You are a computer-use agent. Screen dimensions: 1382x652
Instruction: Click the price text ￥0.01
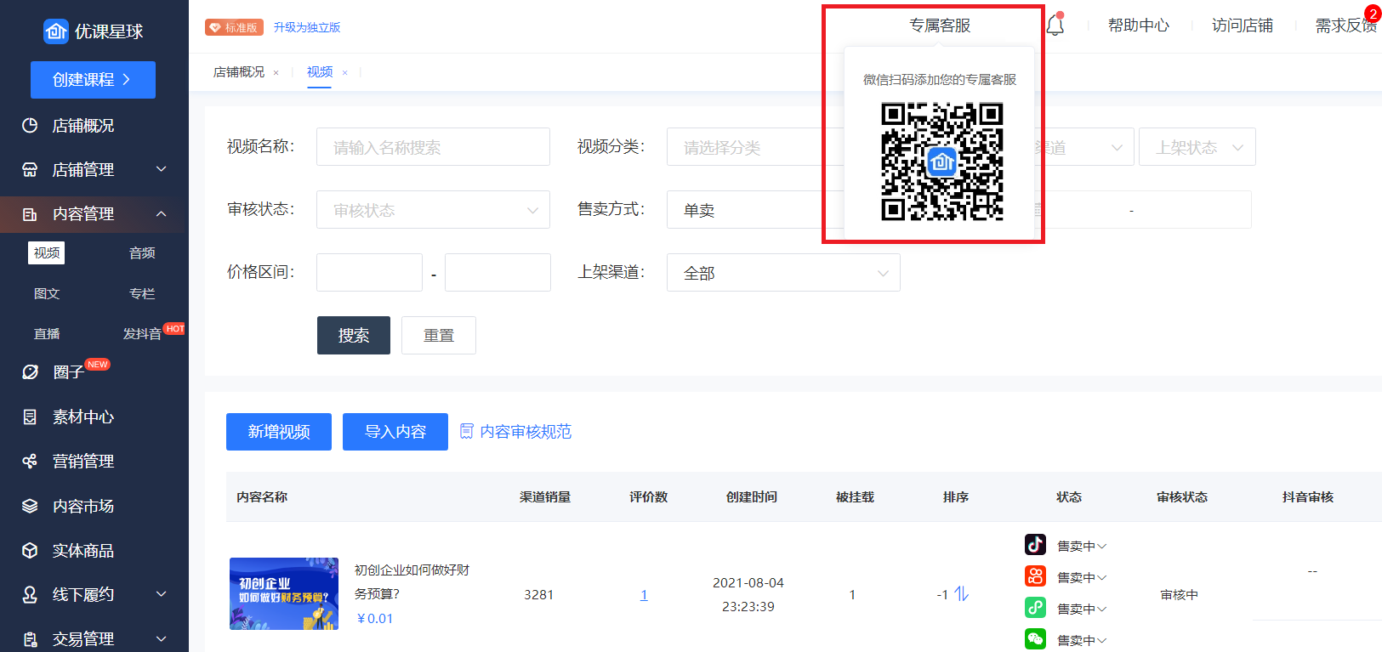click(374, 618)
